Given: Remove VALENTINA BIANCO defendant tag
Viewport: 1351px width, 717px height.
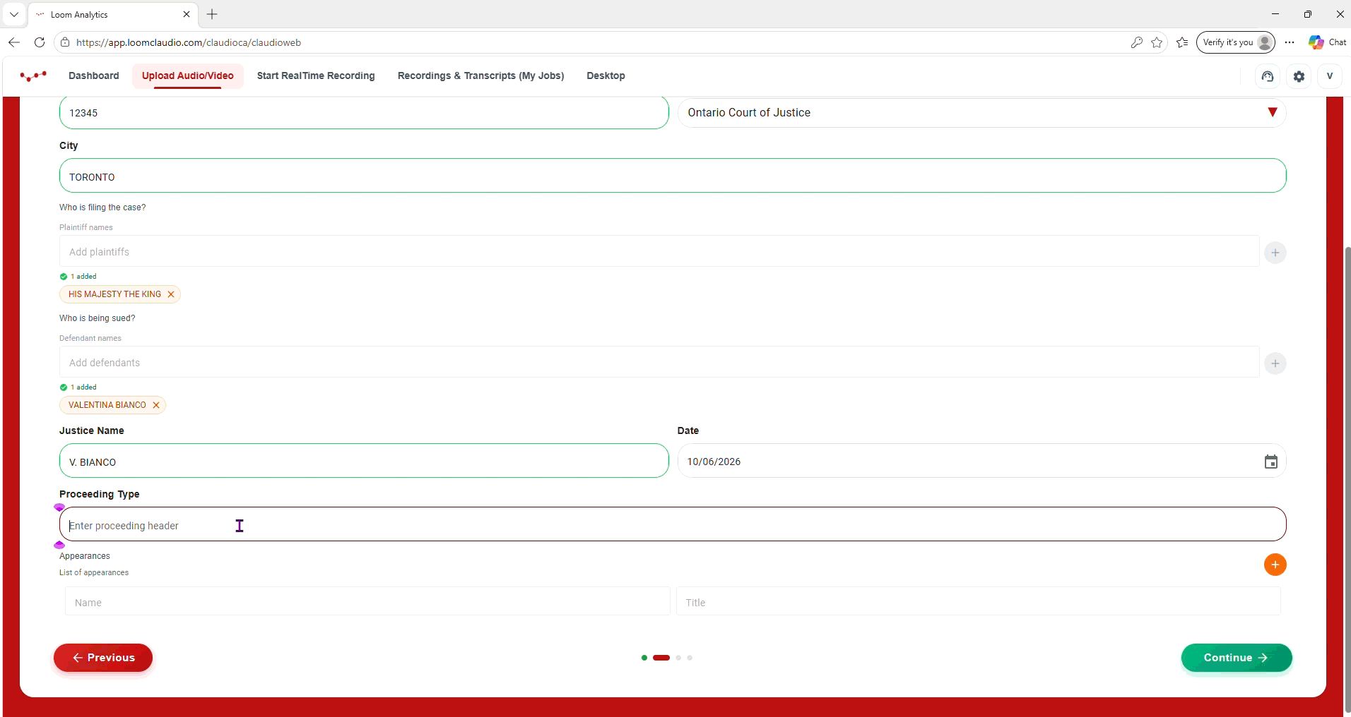Looking at the screenshot, I should (156, 405).
